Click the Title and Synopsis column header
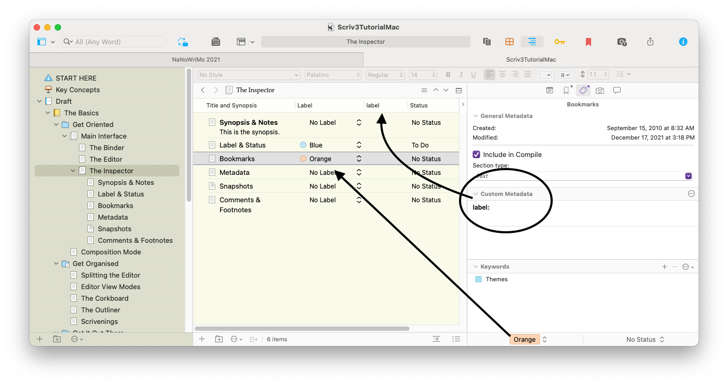The image size is (728, 385). (x=232, y=105)
